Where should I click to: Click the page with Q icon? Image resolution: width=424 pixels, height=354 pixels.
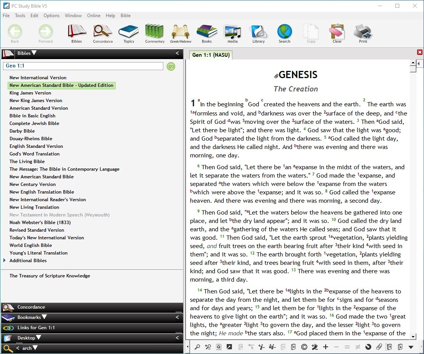pyautogui.click(x=219, y=347)
